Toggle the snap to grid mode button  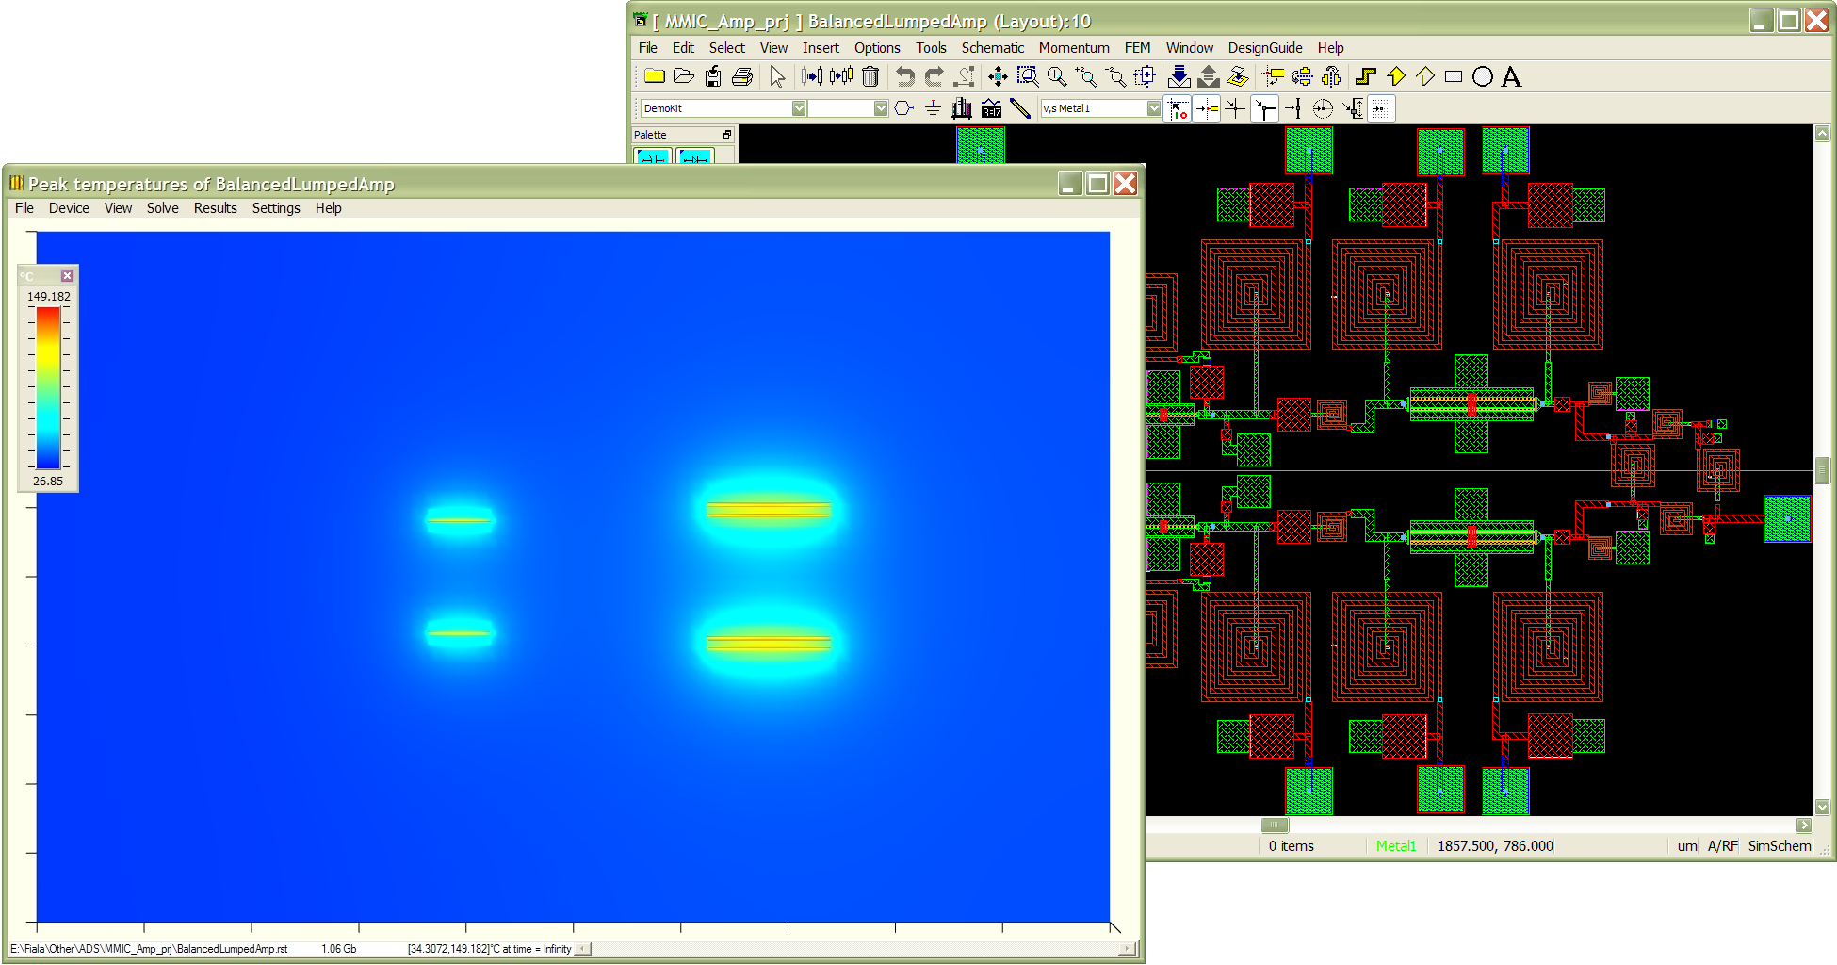pyautogui.click(x=1380, y=108)
